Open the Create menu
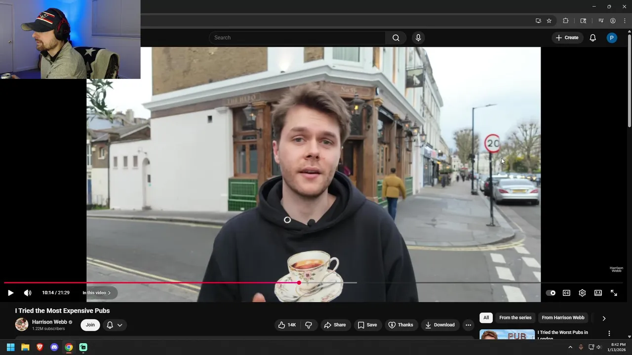Viewport: 632px width, 355px height. (567, 37)
